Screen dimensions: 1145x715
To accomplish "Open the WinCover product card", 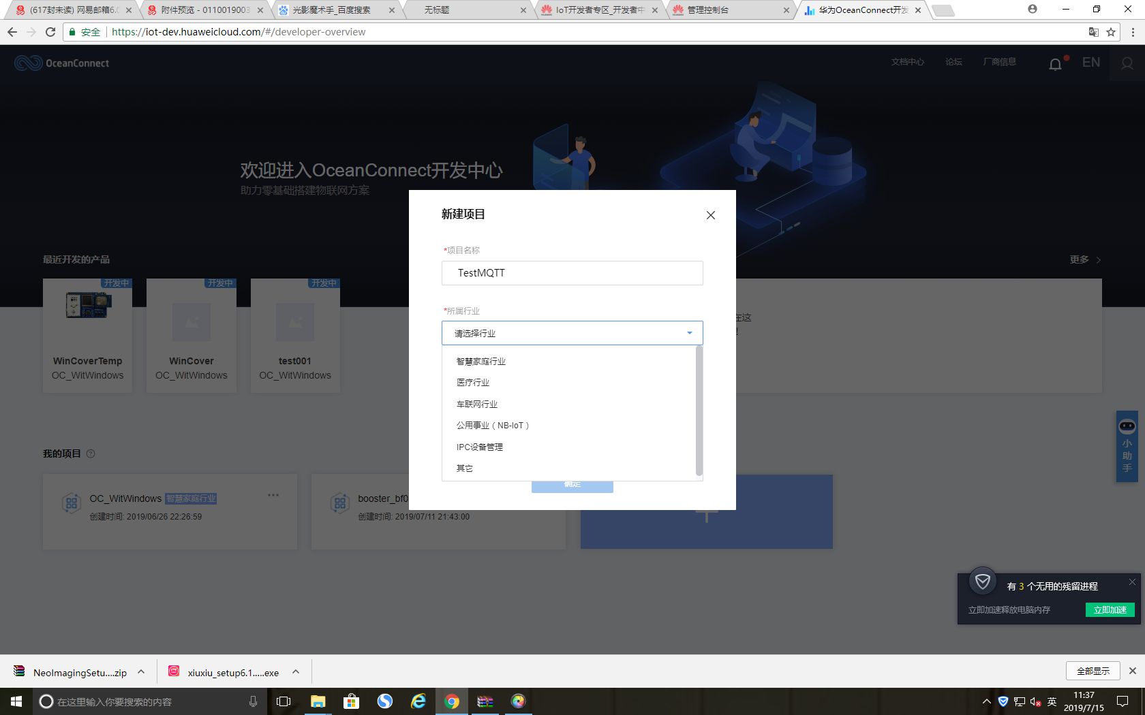I will coord(192,335).
